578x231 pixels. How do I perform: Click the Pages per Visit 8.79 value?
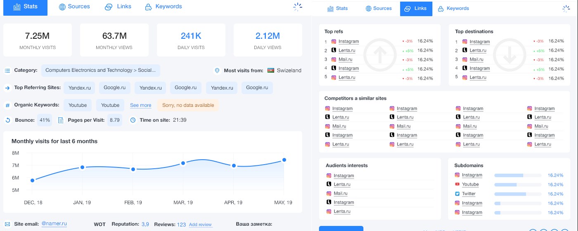[114, 120]
